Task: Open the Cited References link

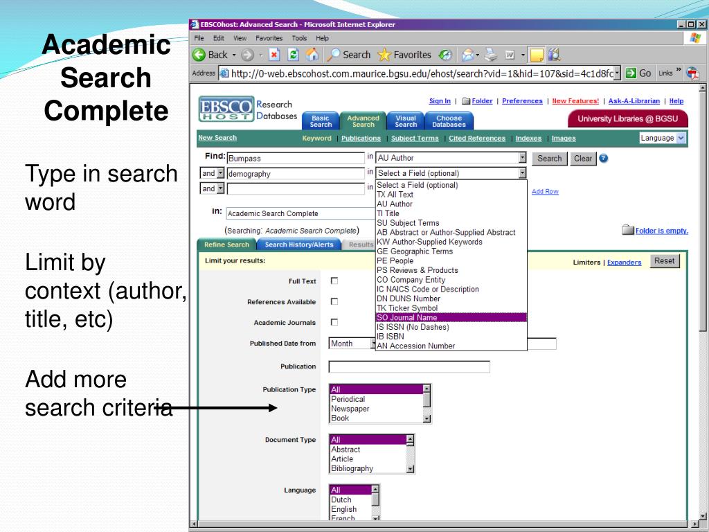Action: click(x=477, y=139)
